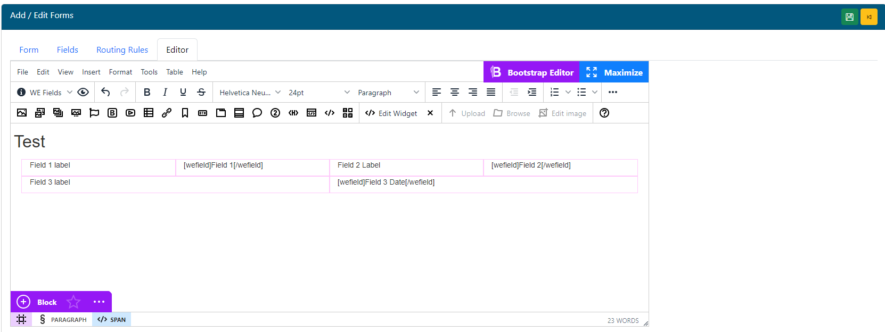Image resolution: width=885 pixels, height=332 pixels.
Task: Open the Table menu
Action: point(174,72)
